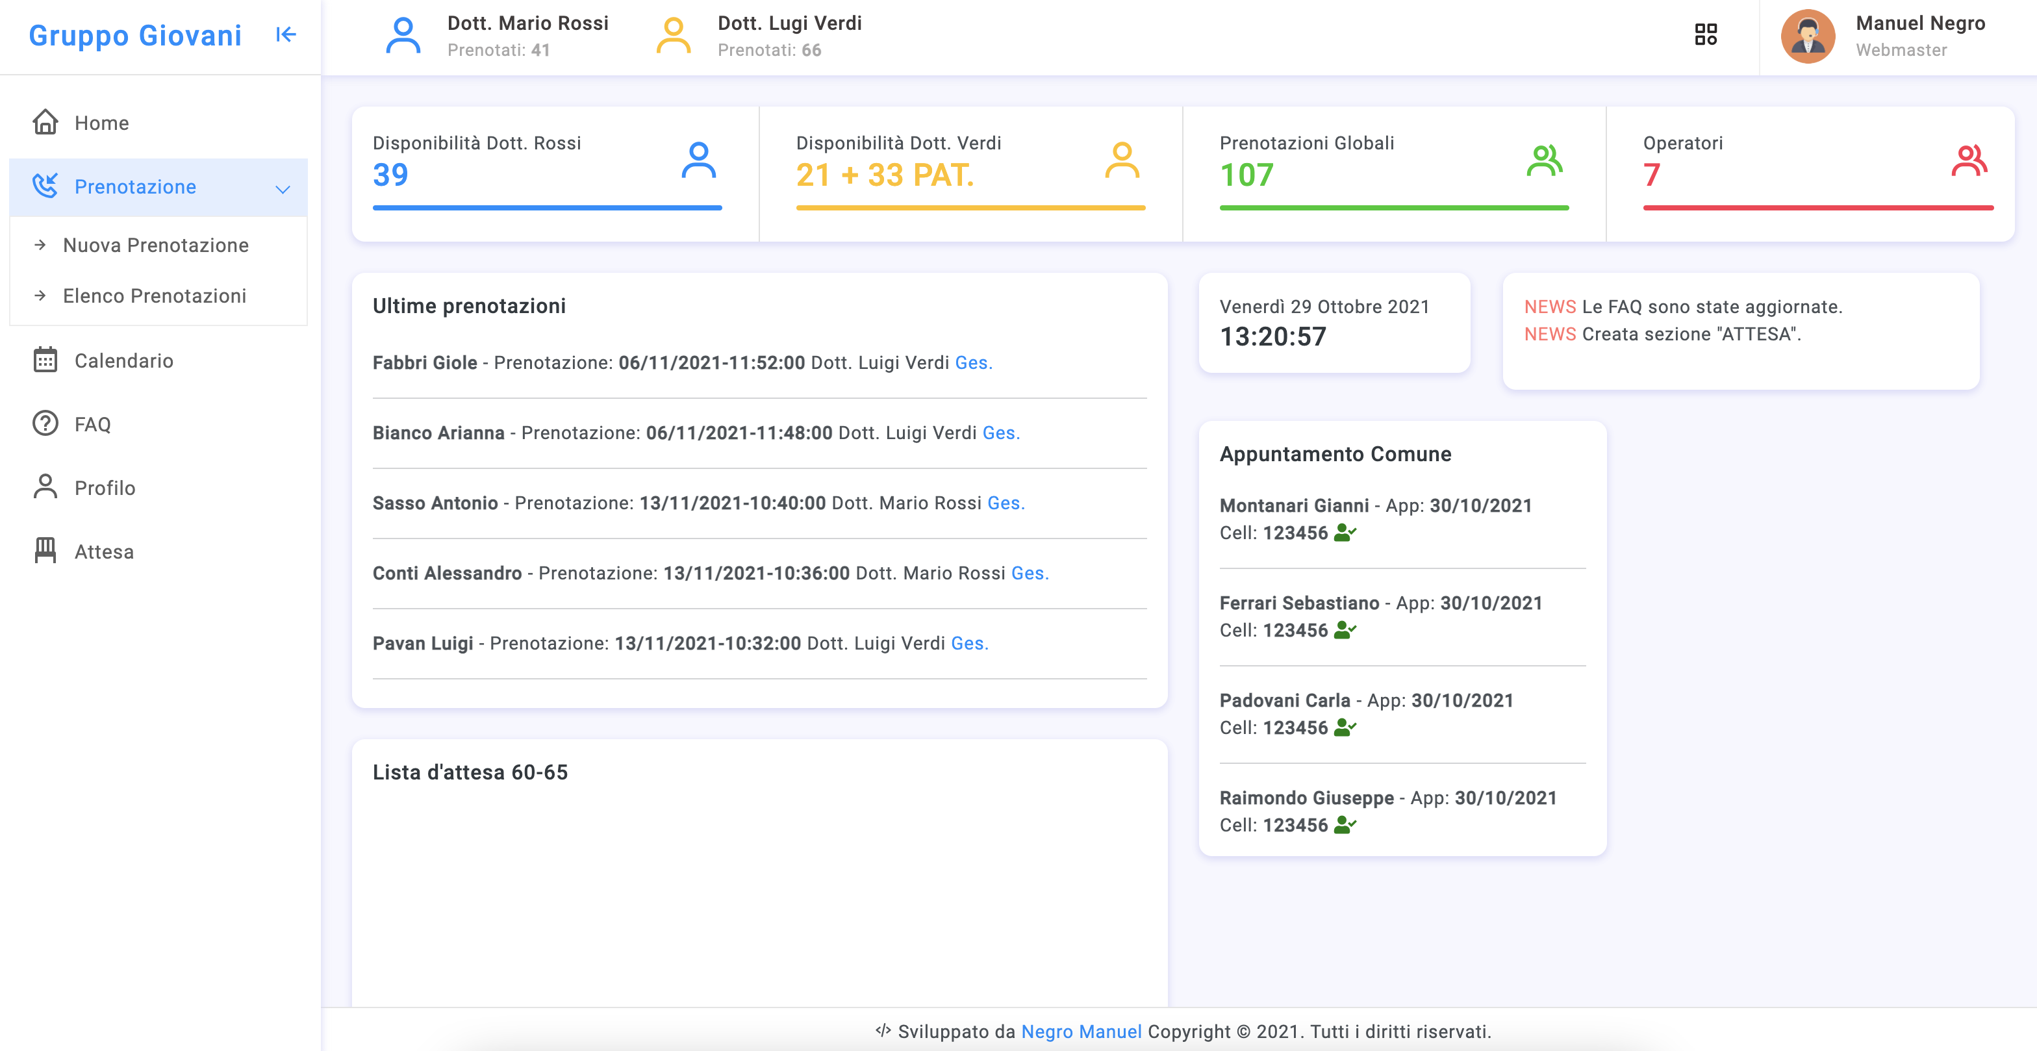Open the FAQ question mark icon

(45, 424)
